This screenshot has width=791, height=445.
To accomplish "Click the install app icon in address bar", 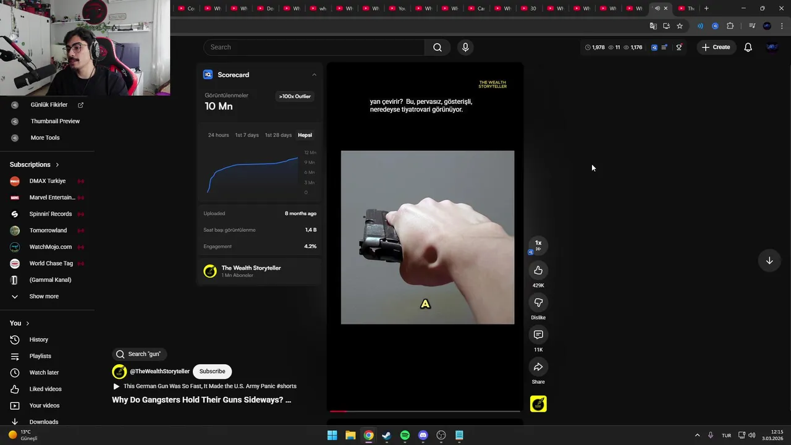I will (666, 26).
